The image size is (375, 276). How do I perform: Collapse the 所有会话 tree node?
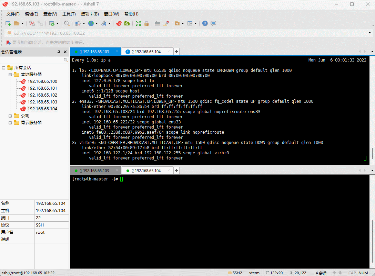(3, 68)
